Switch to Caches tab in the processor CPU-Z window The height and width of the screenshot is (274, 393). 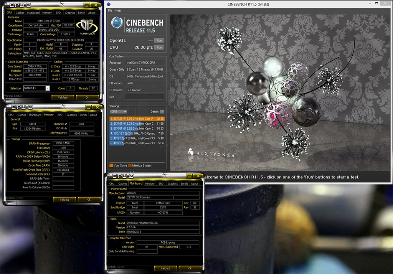20,13
